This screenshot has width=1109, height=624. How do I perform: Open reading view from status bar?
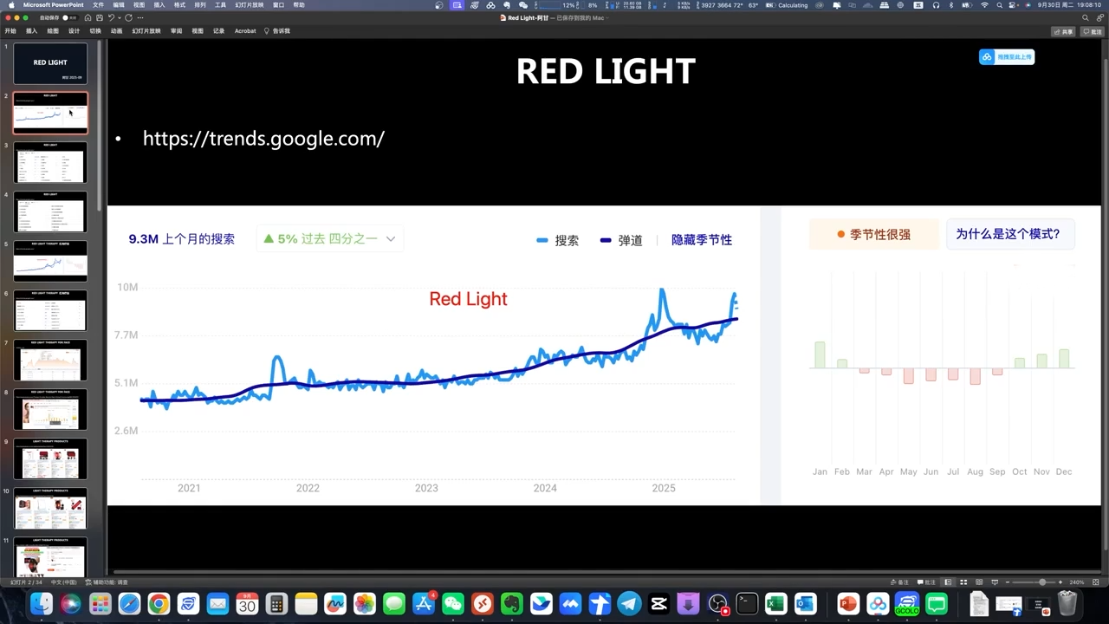[x=979, y=582]
